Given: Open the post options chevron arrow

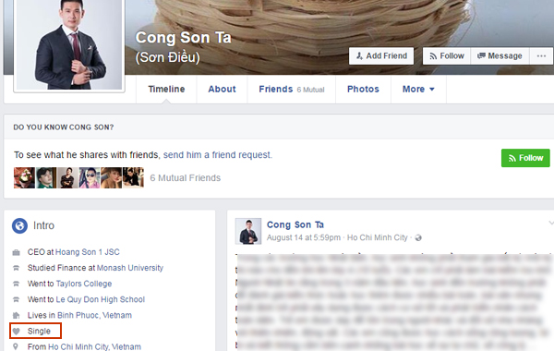Looking at the screenshot, I should 551,223.
